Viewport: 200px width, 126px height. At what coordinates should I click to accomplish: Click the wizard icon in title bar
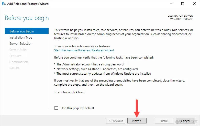(x=3, y=4)
